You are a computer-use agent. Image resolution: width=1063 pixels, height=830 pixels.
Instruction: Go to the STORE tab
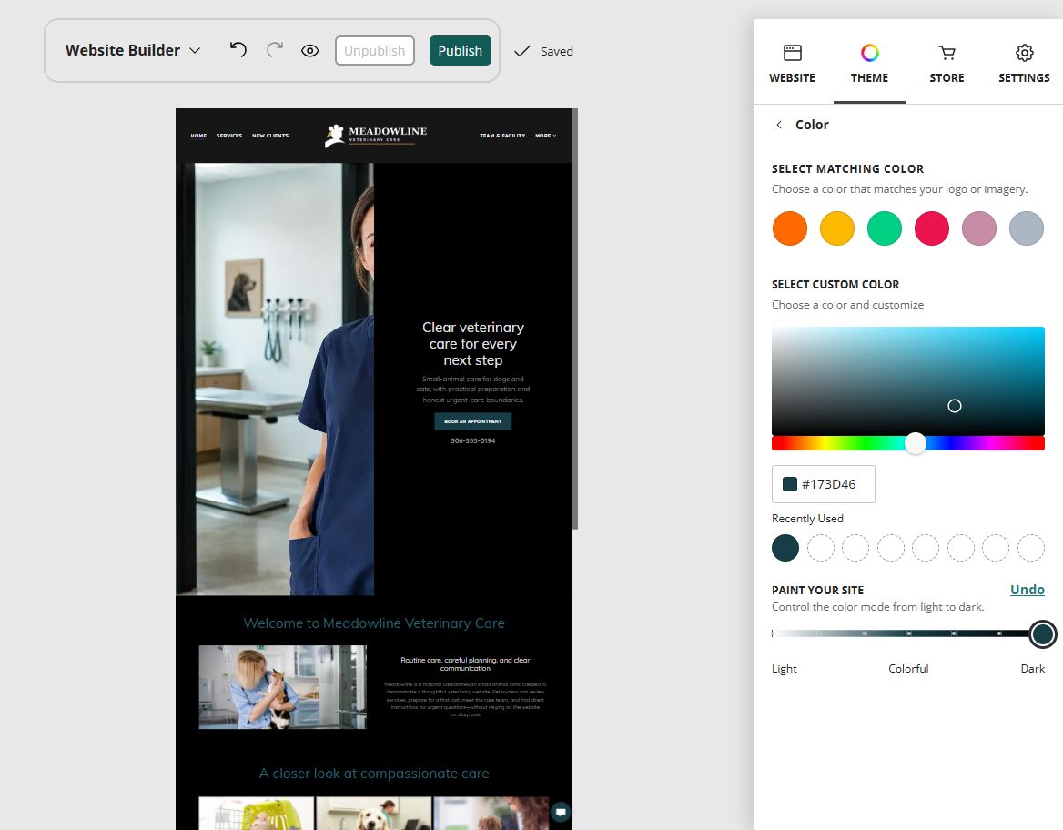pyautogui.click(x=947, y=65)
